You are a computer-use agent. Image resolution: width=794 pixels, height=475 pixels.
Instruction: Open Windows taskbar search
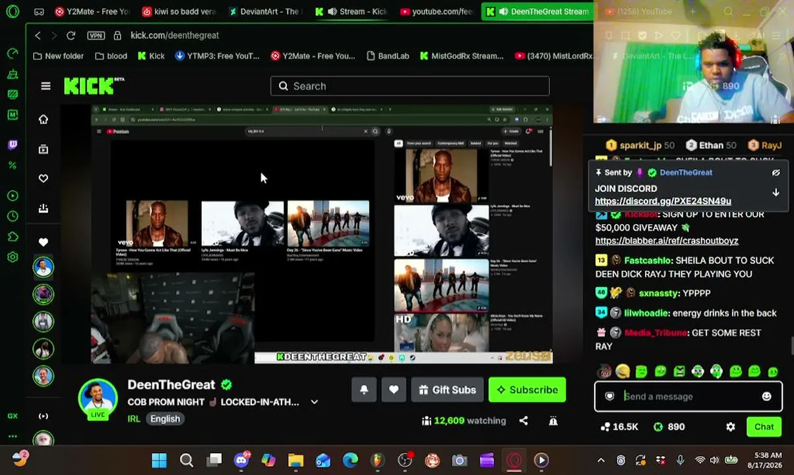[187, 460]
